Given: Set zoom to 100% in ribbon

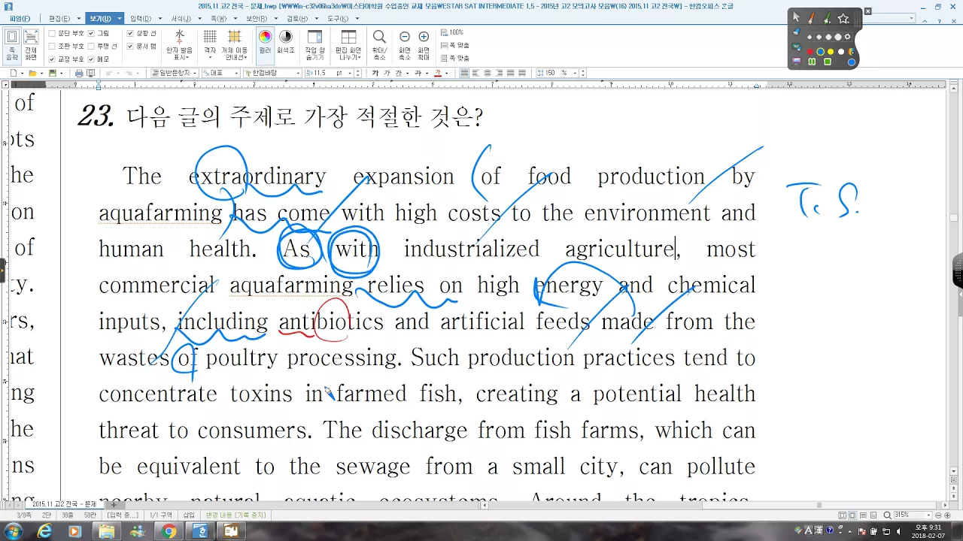Looking at the screenshot, I should click(452, 32).
